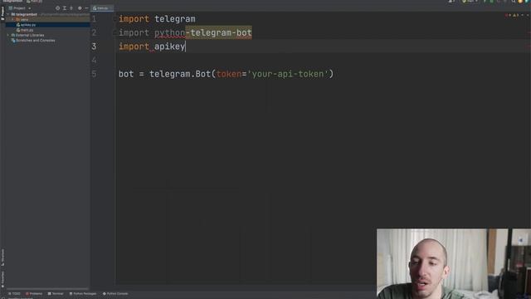The height and width of the screenshot is (299, 531).
Task: Open the run configuration dropdown
Action: point(470,2)
